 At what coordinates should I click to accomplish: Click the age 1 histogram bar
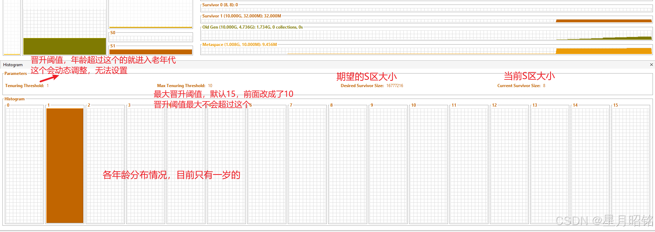[x=65, y=165]
